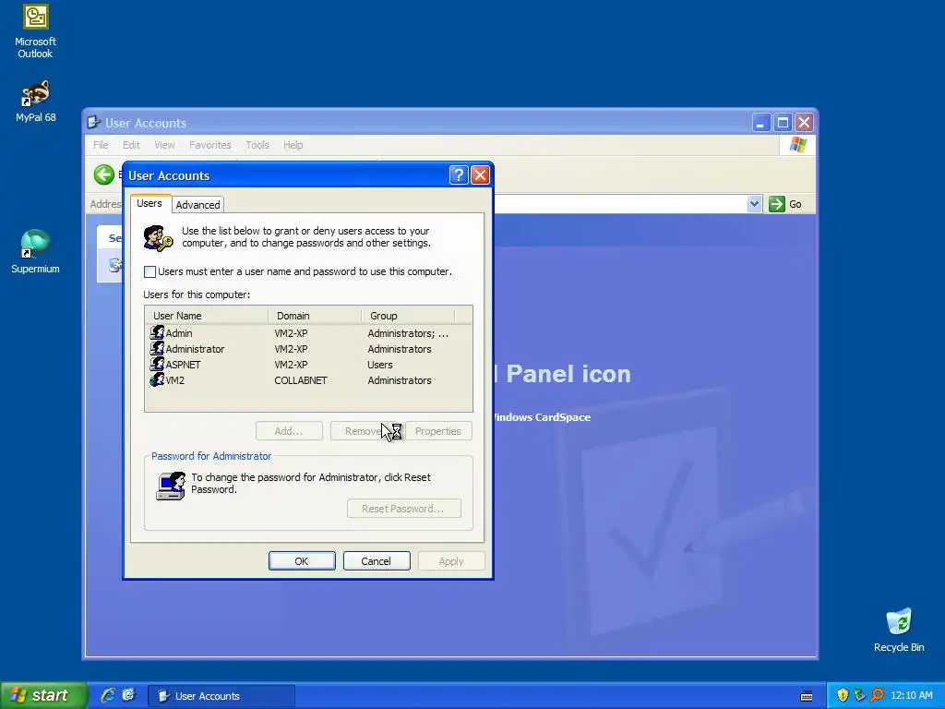Click the 12:10 AM clock
The width and height of the screenshot is (945, 709).
coord(911,695)
